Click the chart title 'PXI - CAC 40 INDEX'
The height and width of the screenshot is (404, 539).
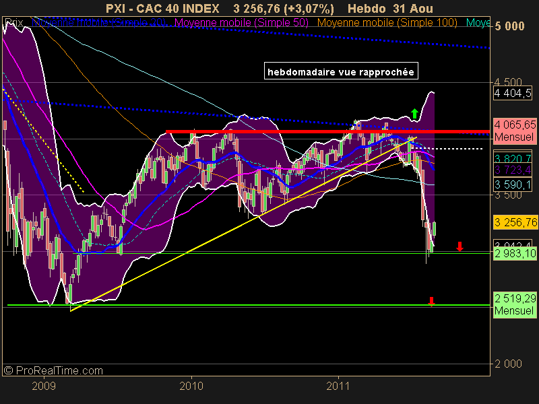click(x=162, y=8)
